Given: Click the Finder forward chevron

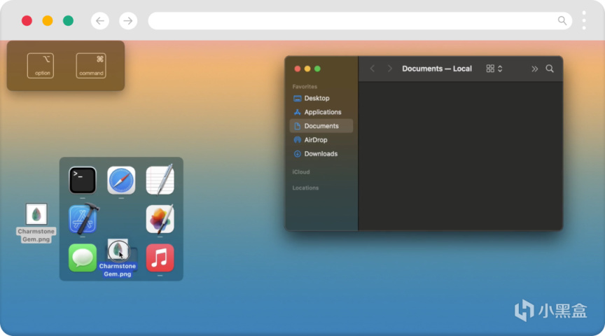Looking at the screenshot, I should pyautogui.click(x=390, y=69).
